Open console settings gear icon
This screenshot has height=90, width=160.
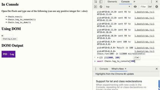(157, 7)
